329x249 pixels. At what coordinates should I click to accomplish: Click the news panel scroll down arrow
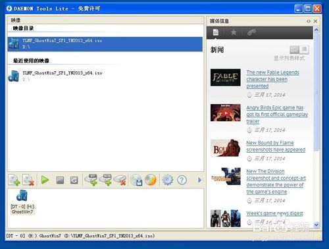pyautogui.click(x=316, y=225)
